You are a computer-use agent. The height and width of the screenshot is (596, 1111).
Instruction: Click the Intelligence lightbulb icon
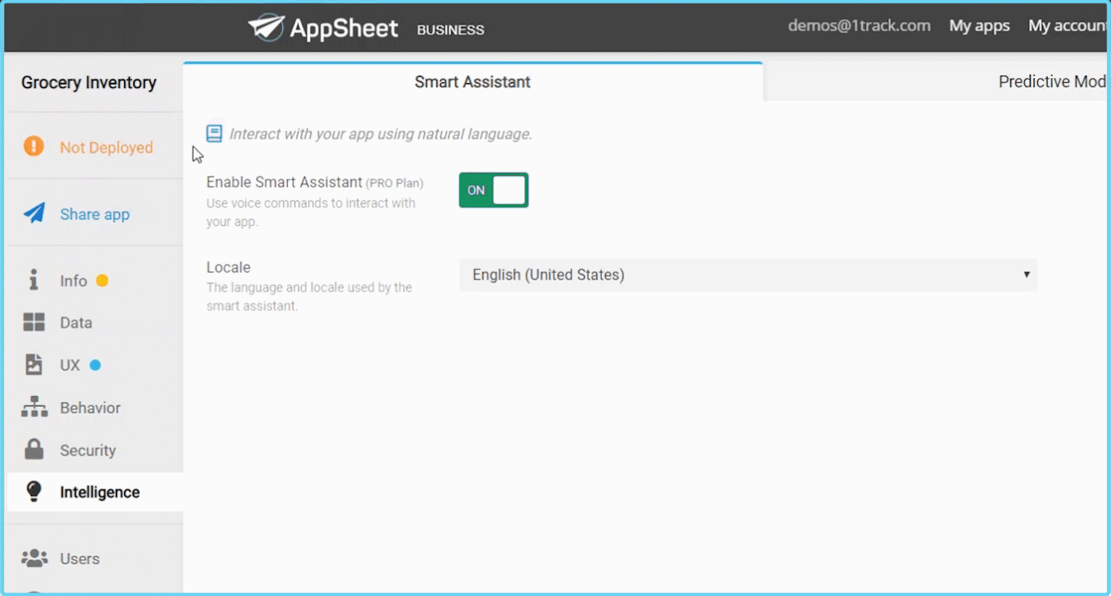(x=34, y=491)
